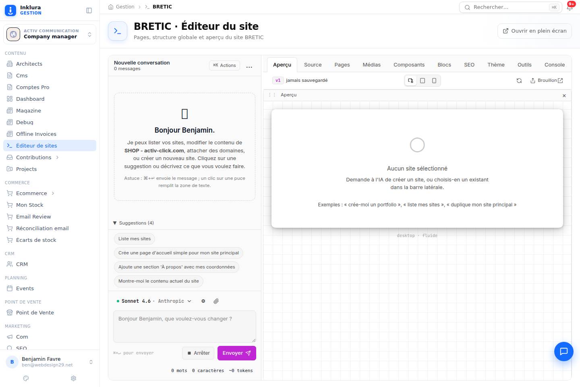Screen dimensions: 580x387
Task: Open the chat support bubble button
Action: [x=564, y=351]
